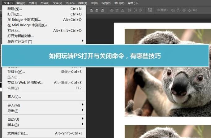Viewport: 211px width, 138px height.
Task: Click Distribute vertical centers icon
Action: [117, 10]
